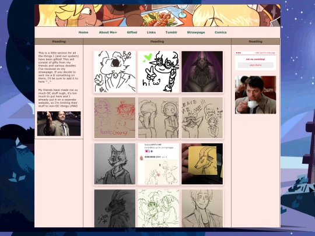Viewport: 315px width, 236px height.
Task: Open the About Me+ page
Action: pos(108,32)
